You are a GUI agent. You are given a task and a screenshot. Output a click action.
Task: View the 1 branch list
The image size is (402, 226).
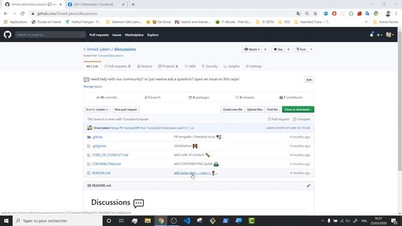coord(153,97)
